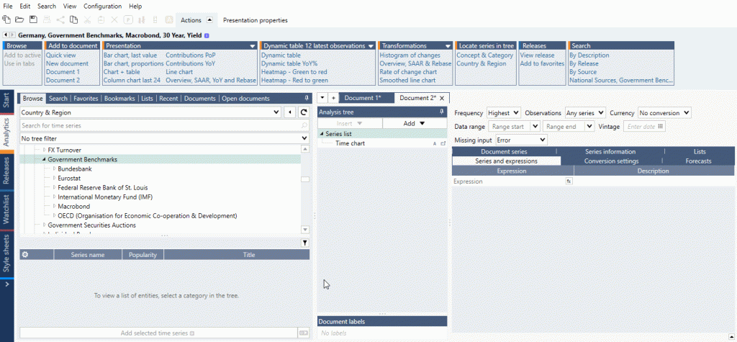Collapse the Actions panel toggle
Image resolution: width=737 pixels, height=342 pixels.
pos(209,20)
